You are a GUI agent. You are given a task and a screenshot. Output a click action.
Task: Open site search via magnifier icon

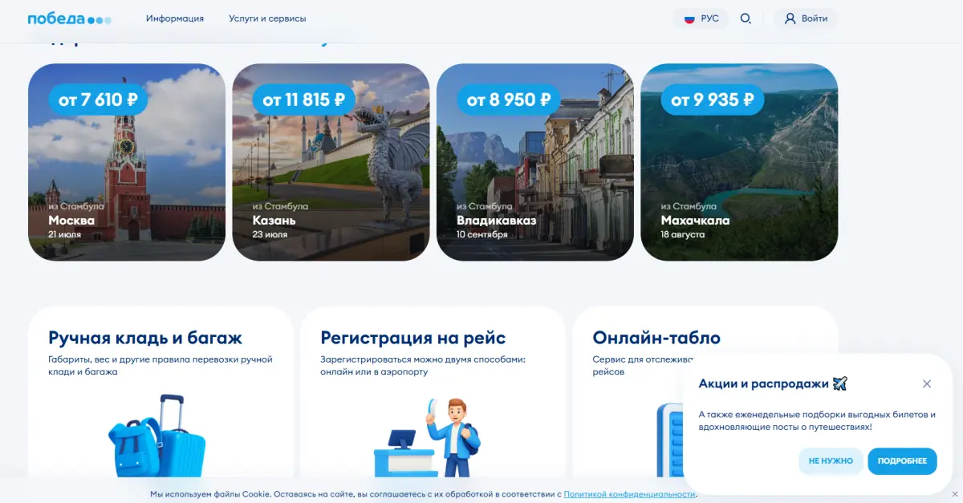click(746, 18)
